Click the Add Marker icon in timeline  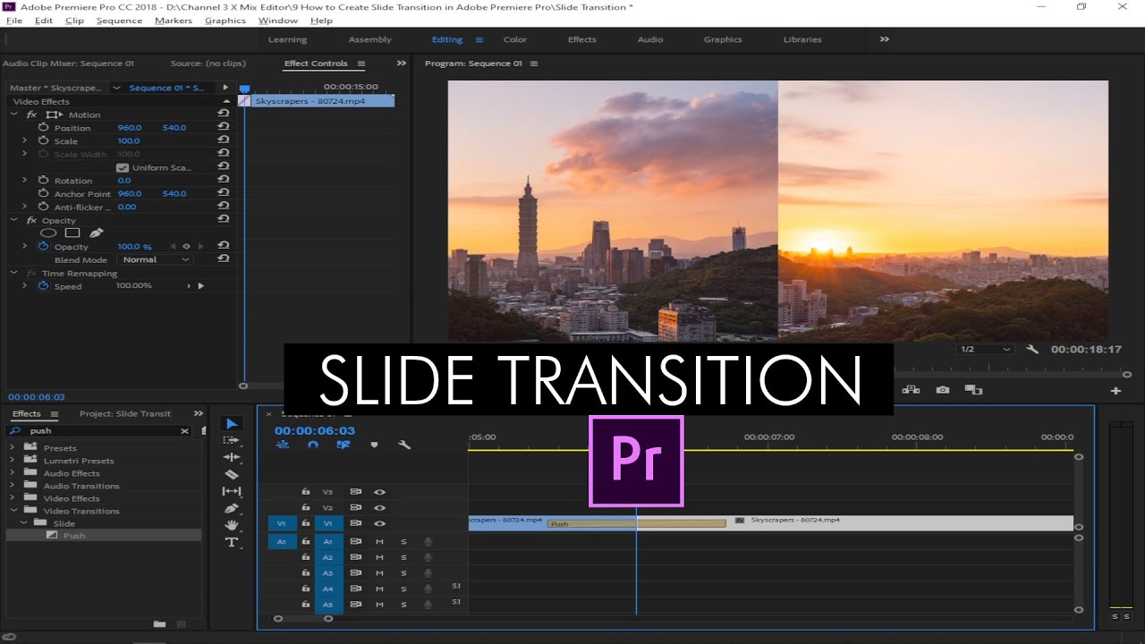374,445
